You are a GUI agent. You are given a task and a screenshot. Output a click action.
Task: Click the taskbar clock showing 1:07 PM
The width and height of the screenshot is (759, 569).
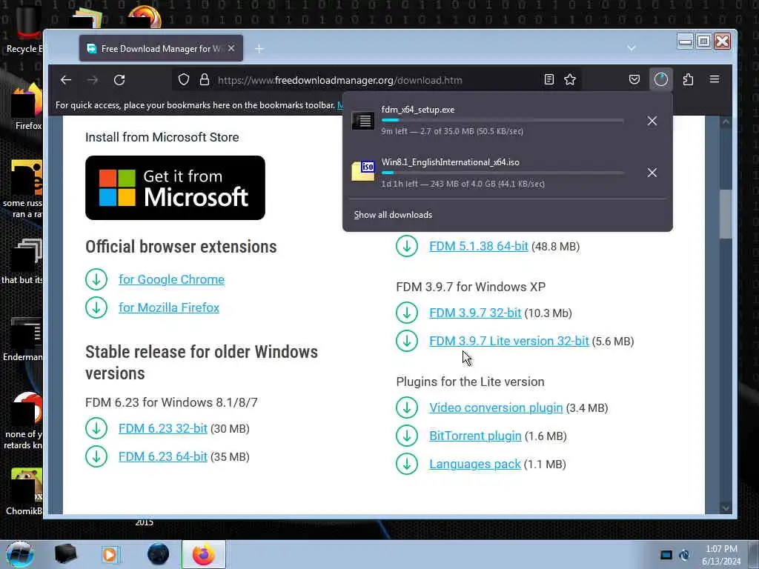721,555
